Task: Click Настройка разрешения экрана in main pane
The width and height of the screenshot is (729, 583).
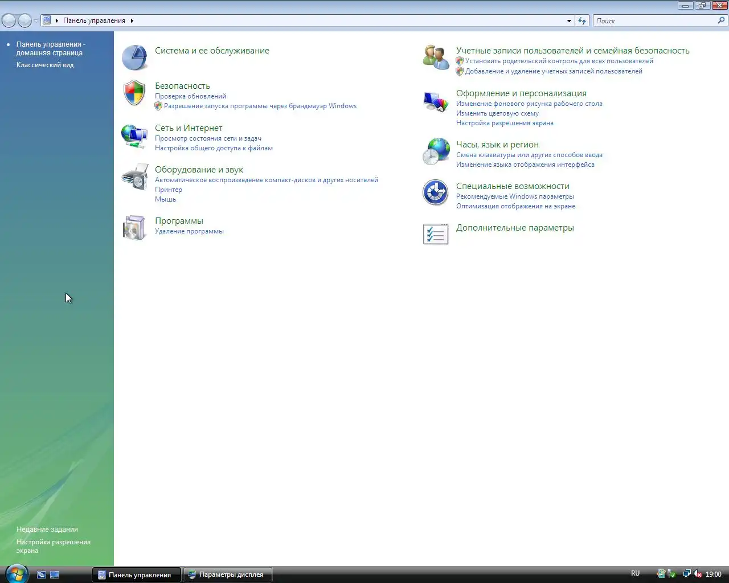Action: 505,123
